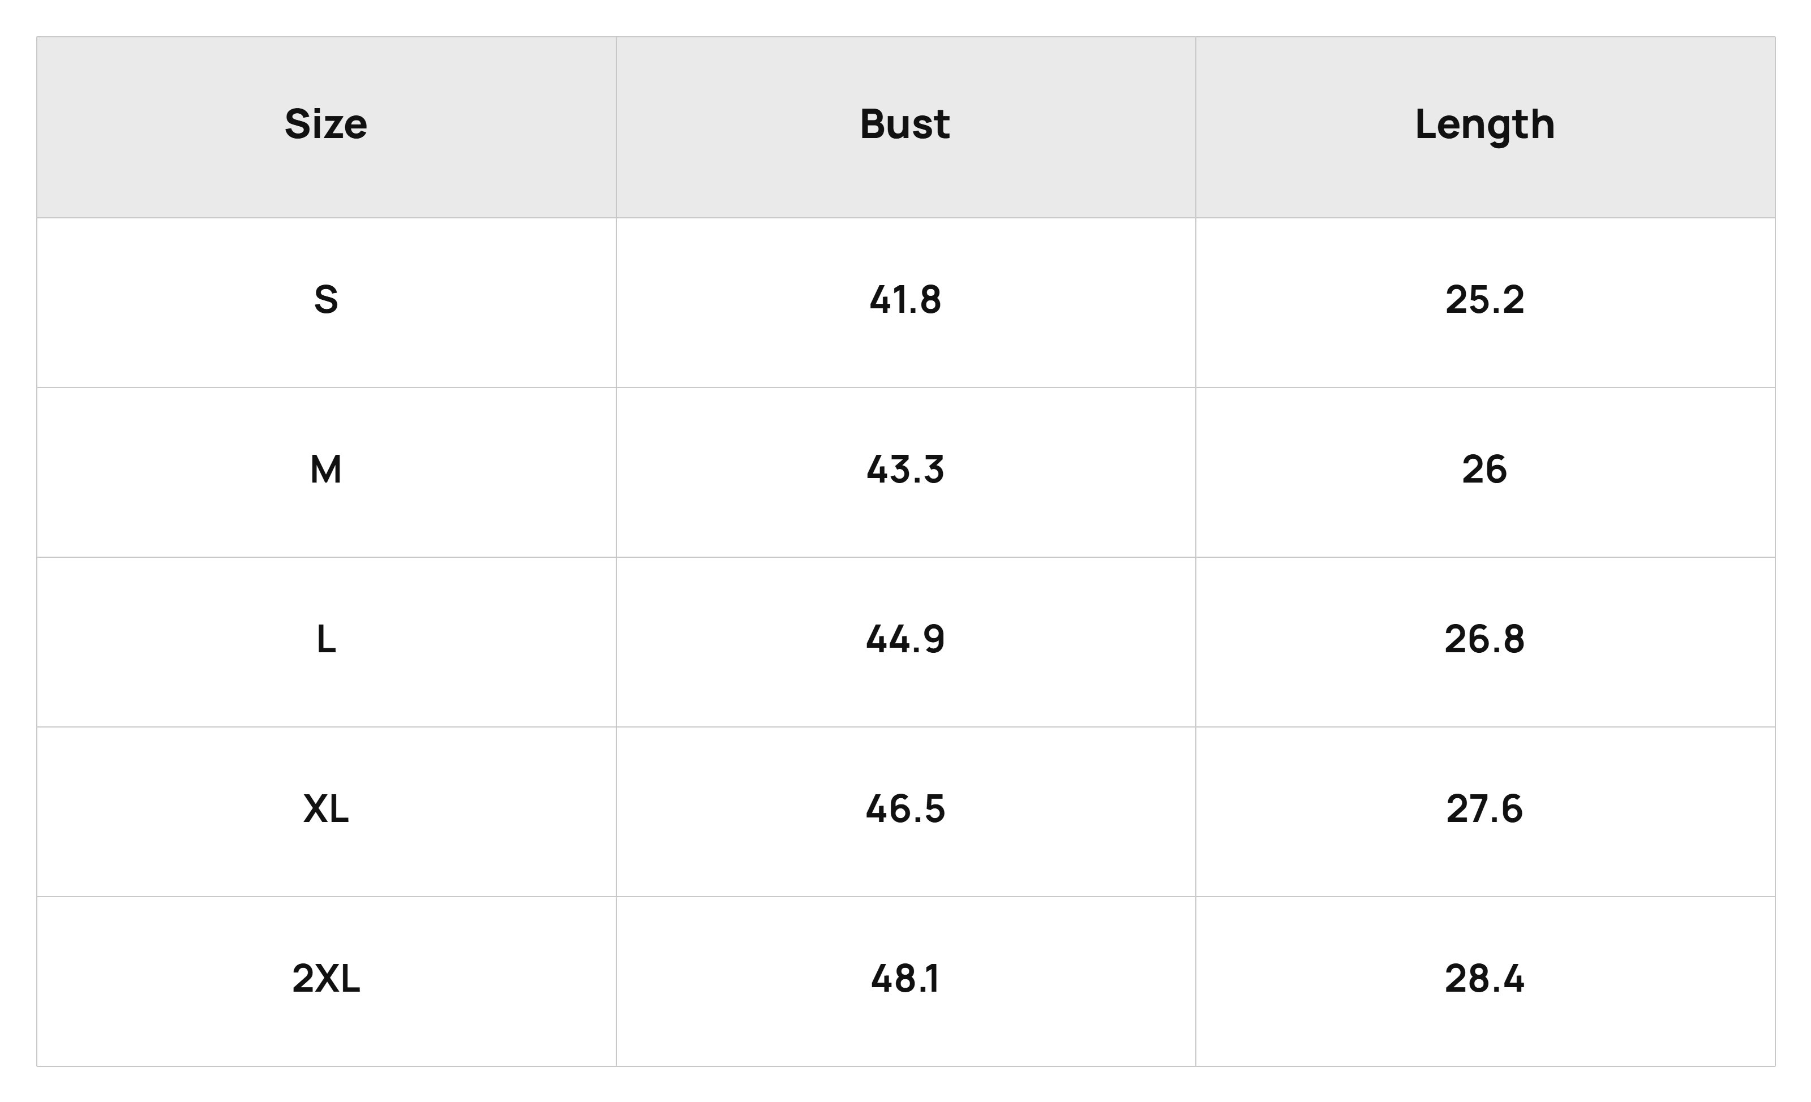This screenshot has width=1811, height=1102.
Task: Click length value 26
Action: pos(1484,470)
